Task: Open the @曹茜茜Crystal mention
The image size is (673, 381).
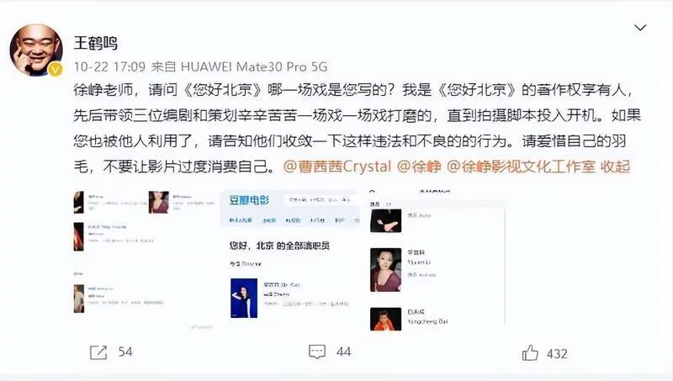Action: point(337,167)
